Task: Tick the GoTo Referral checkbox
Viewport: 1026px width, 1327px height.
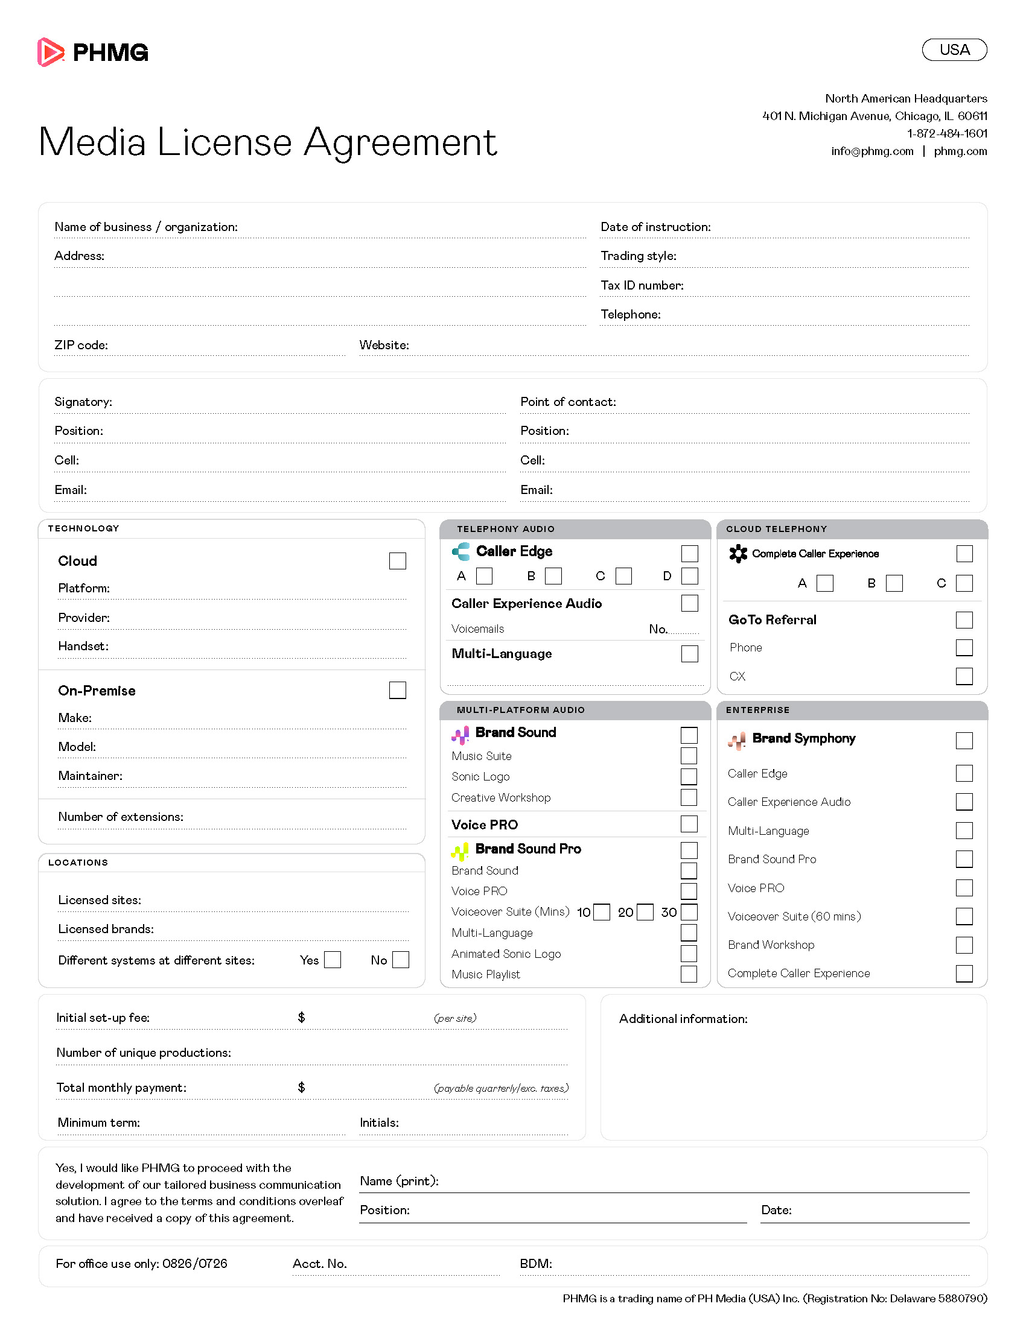Action: [964, 619]
